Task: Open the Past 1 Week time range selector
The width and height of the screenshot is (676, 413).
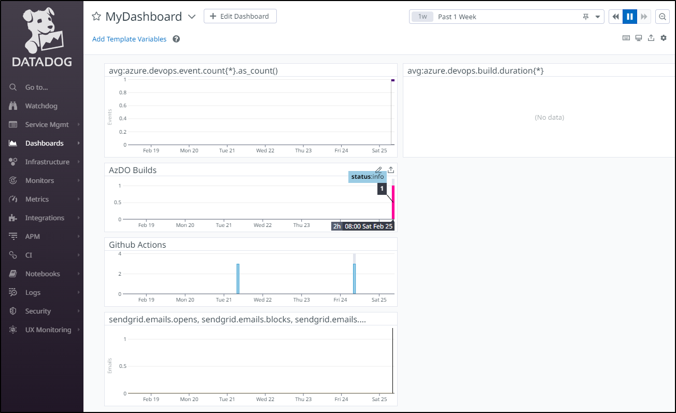Action: point(506,17)
